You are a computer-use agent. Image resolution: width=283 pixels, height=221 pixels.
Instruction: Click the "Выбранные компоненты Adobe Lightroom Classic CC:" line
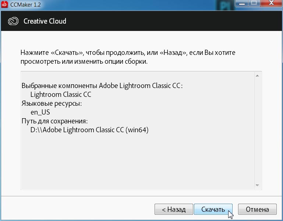[102, 86]
